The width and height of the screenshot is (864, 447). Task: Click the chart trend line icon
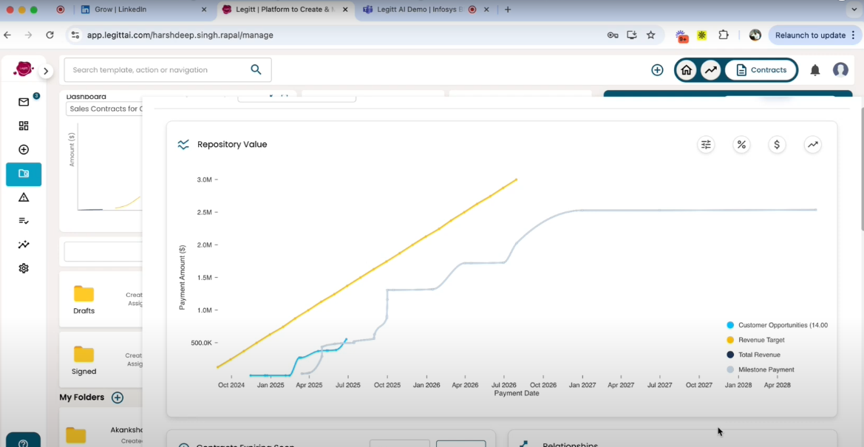pos(813,145)
